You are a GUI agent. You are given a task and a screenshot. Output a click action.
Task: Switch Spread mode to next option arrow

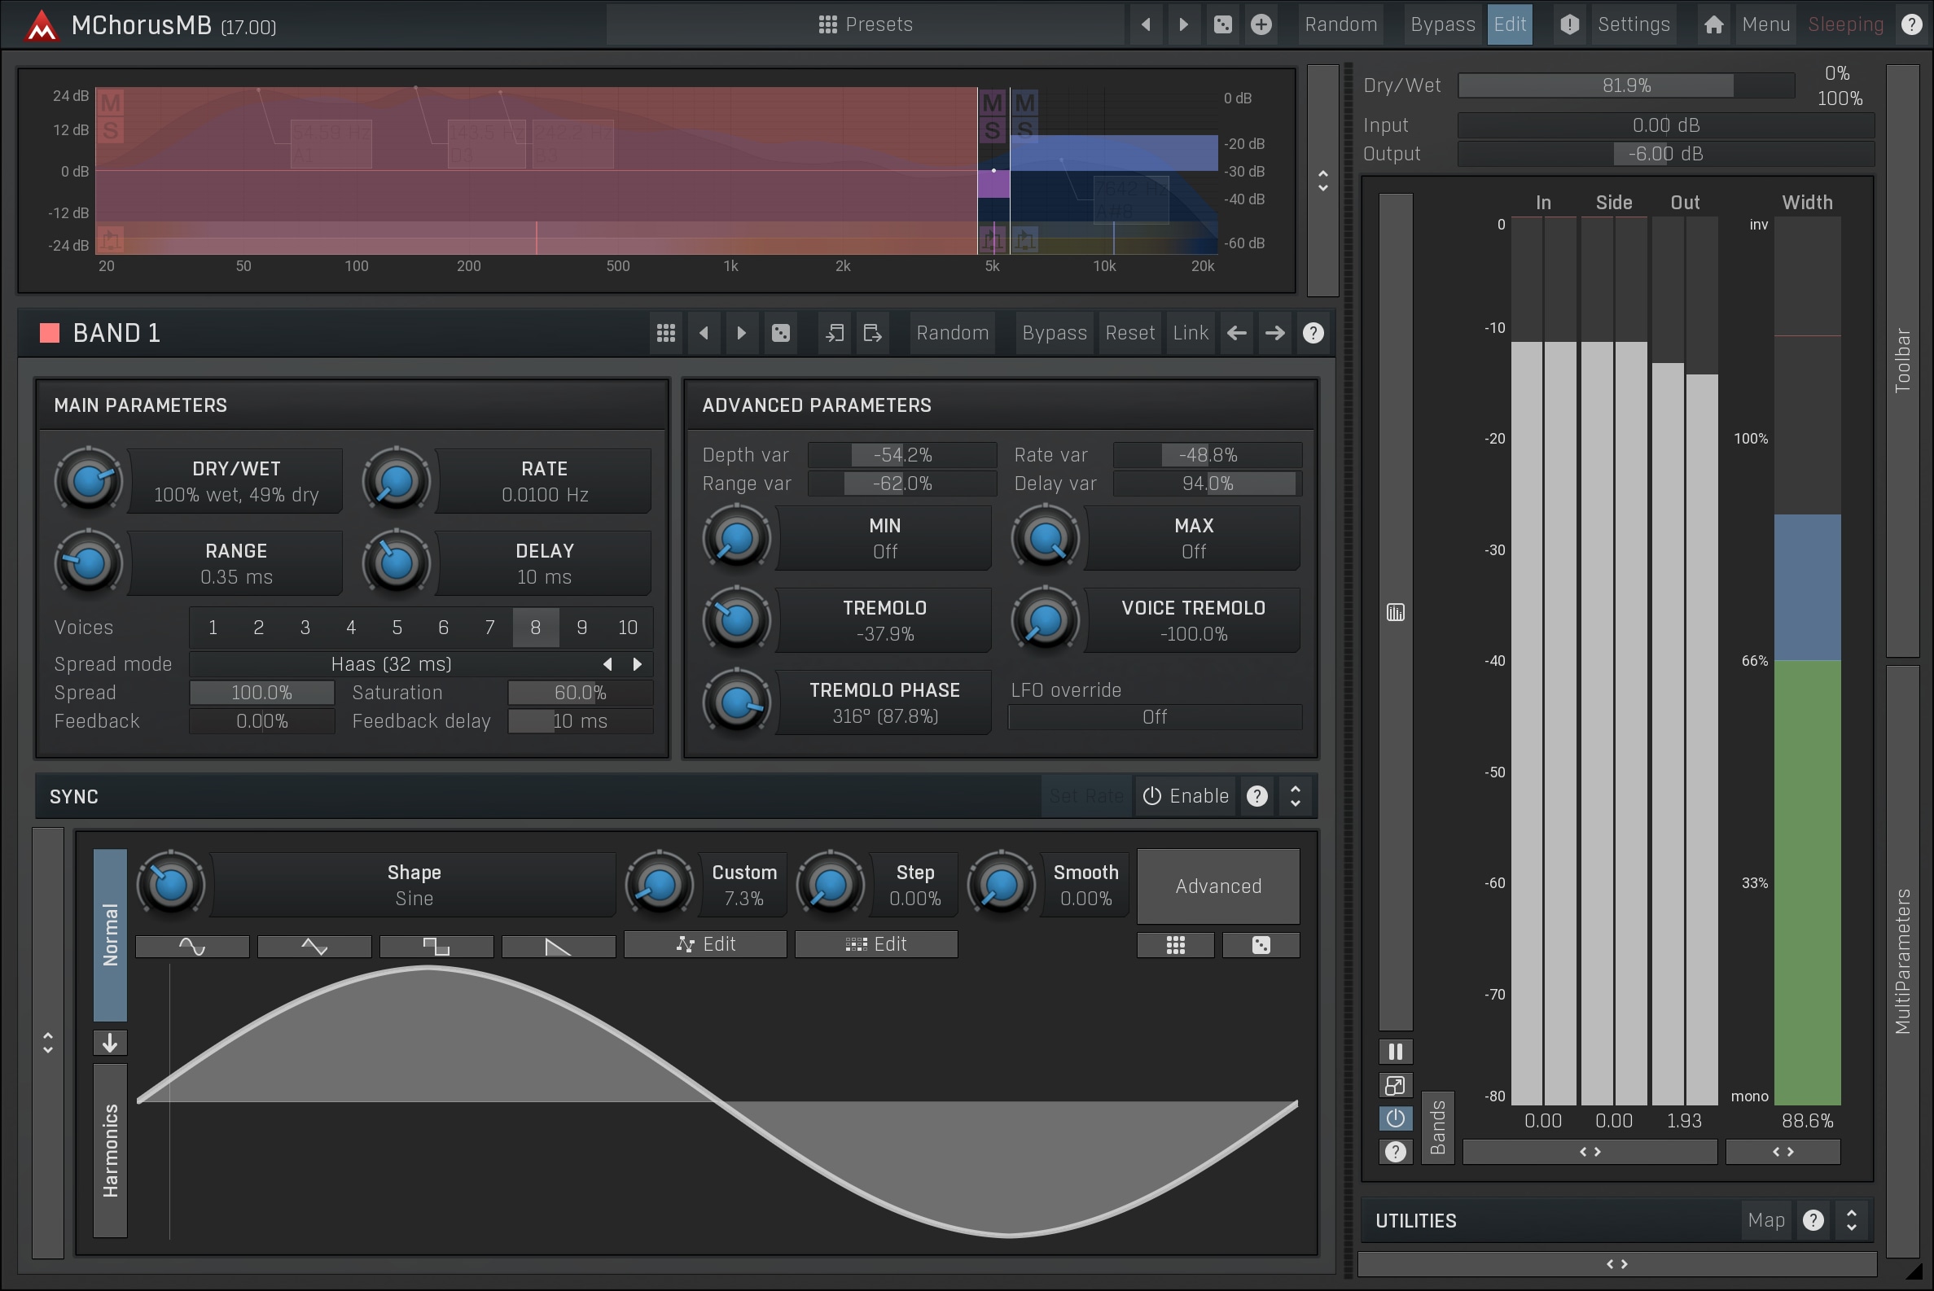pos(637,663)
